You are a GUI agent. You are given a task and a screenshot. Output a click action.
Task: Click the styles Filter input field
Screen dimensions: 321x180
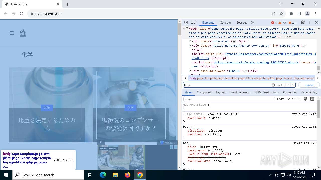pos(229,99)
